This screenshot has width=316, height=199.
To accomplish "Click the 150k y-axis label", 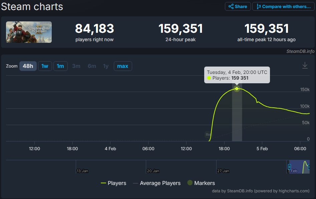I will (305, 90).
